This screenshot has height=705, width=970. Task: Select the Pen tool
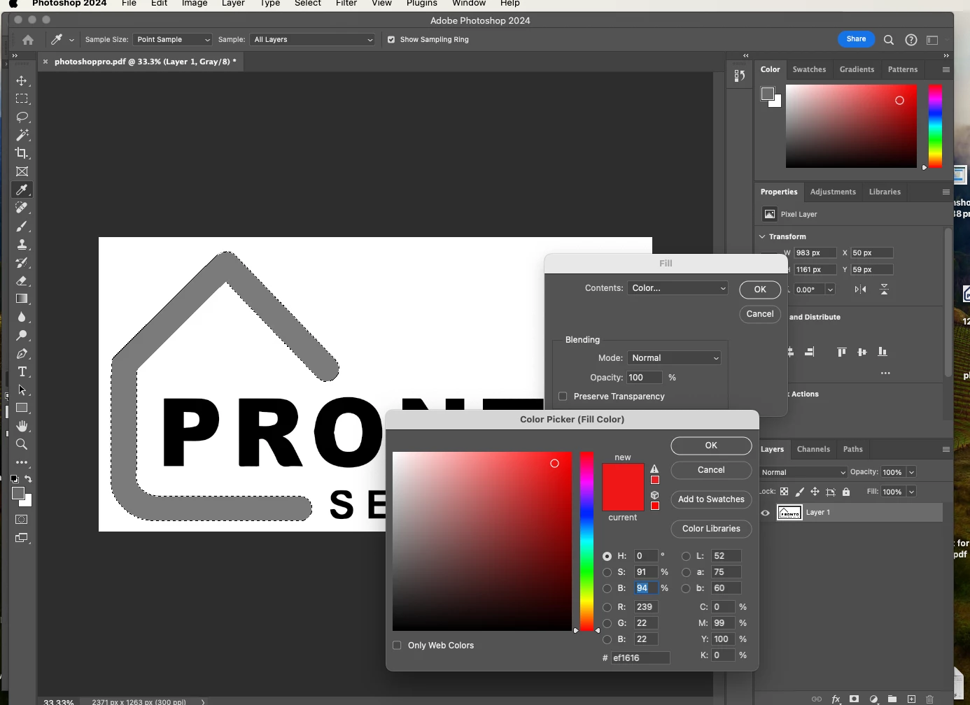22,353
